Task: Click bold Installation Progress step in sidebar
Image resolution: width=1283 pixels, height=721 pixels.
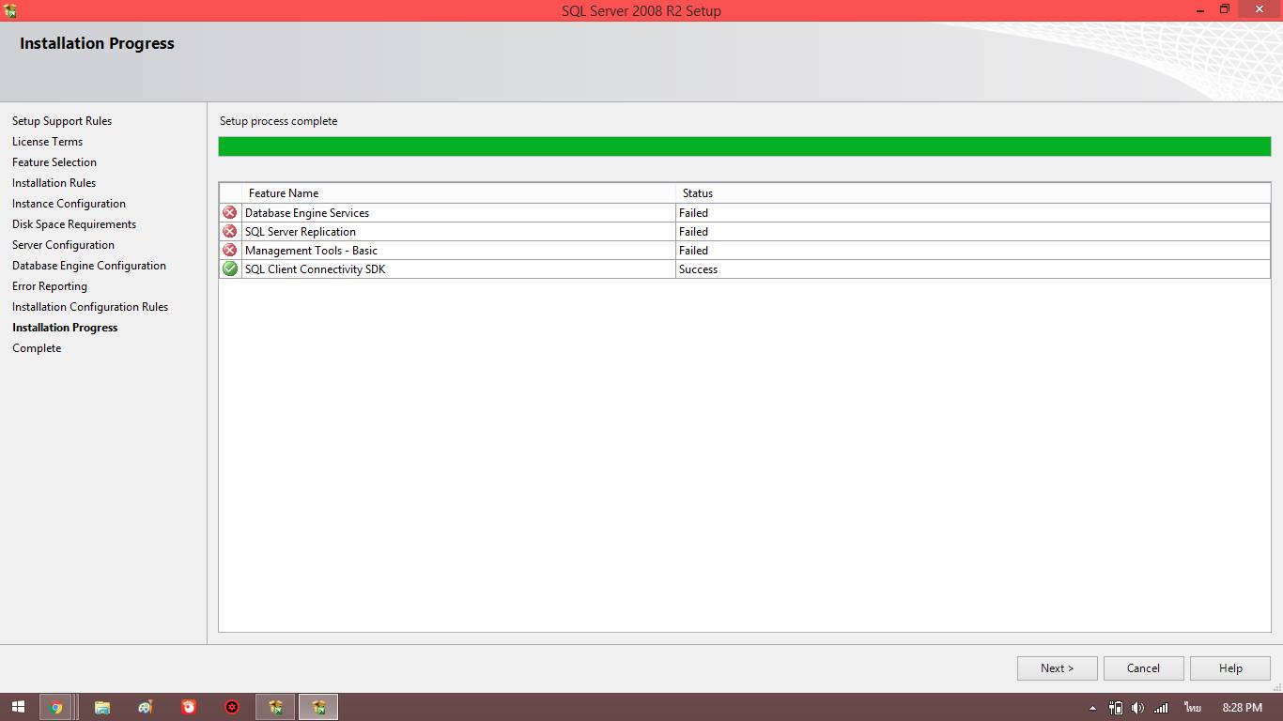Action: tap(65, 328)
